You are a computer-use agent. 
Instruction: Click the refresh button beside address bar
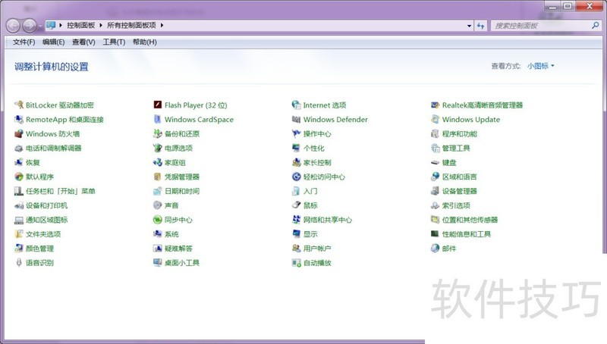tap(480, 26)
